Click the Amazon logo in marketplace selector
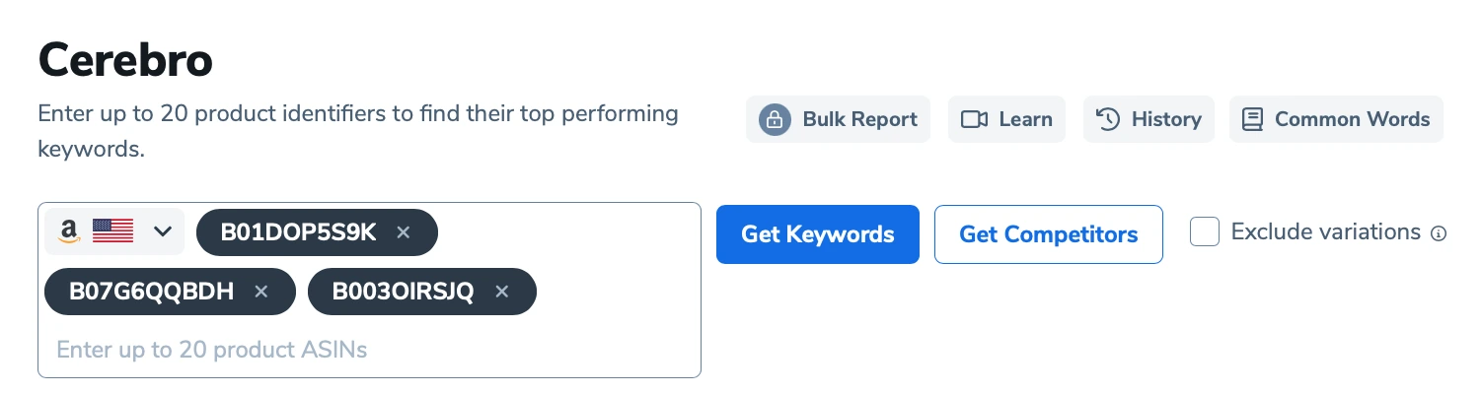The image size is (1481, 394). (x=68, y=232)
